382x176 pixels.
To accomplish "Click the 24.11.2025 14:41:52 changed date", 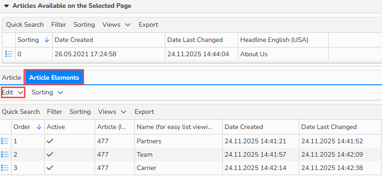I will tap(332, 141).
